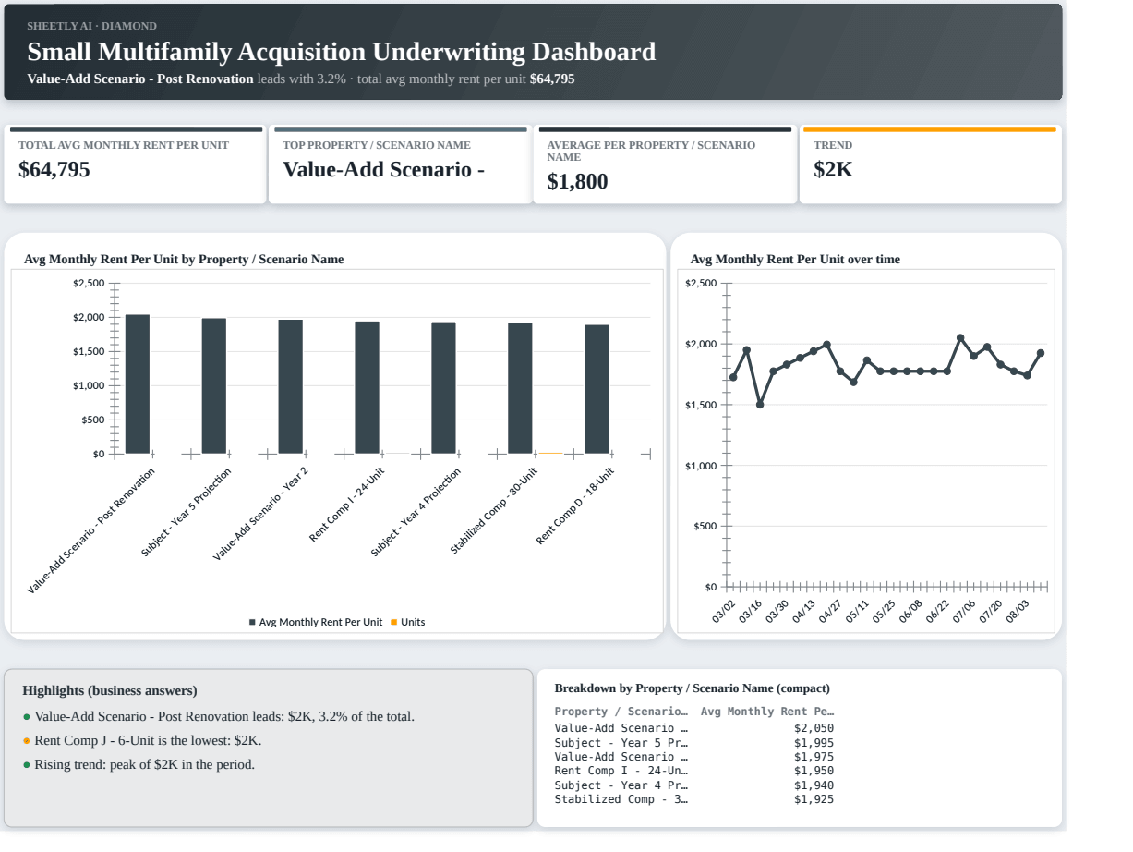
Task: Click the $2,500 label on the line chart axis
Action: pyautogui.click(x=701, y=283)
